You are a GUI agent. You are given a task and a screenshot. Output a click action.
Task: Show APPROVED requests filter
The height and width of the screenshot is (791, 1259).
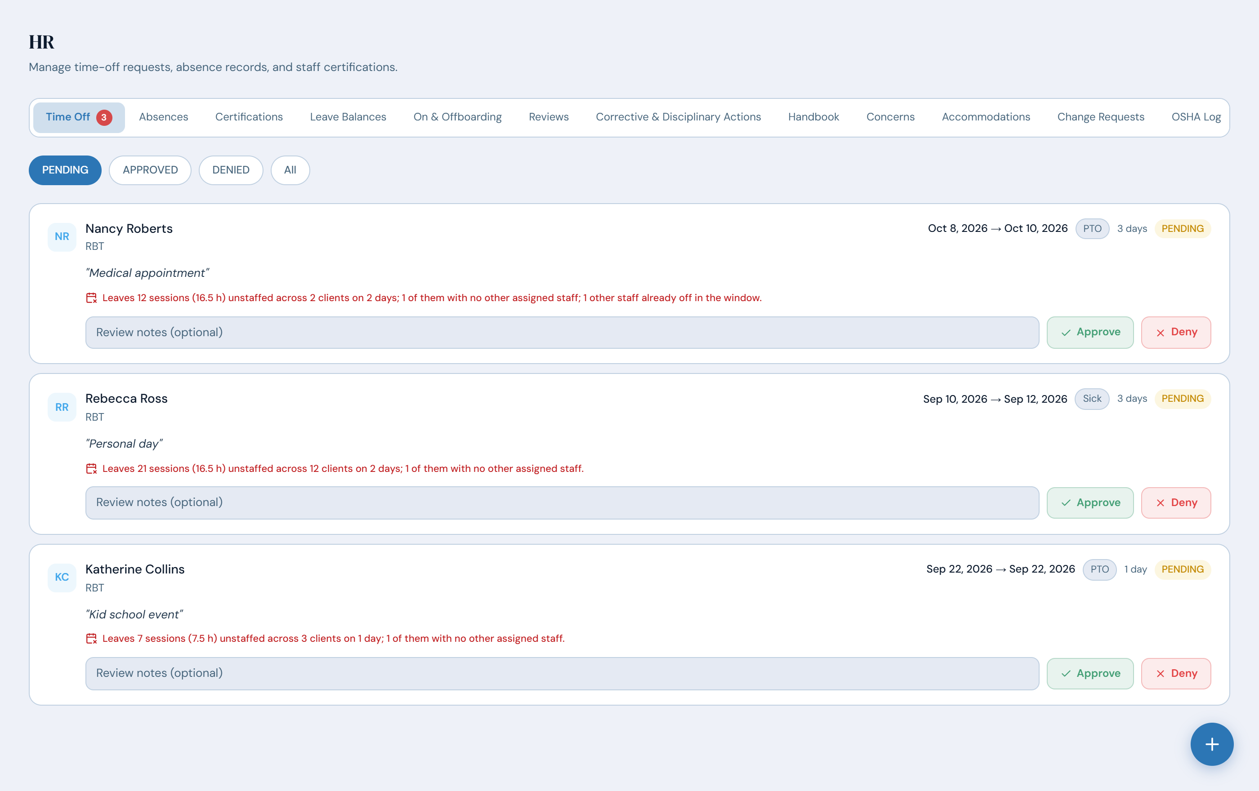tap(150, 170)
